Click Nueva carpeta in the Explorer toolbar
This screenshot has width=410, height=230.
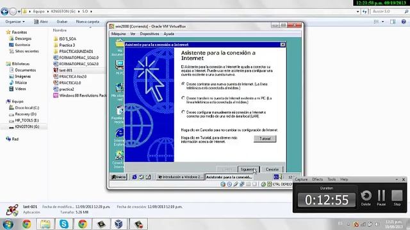[88, 22]
